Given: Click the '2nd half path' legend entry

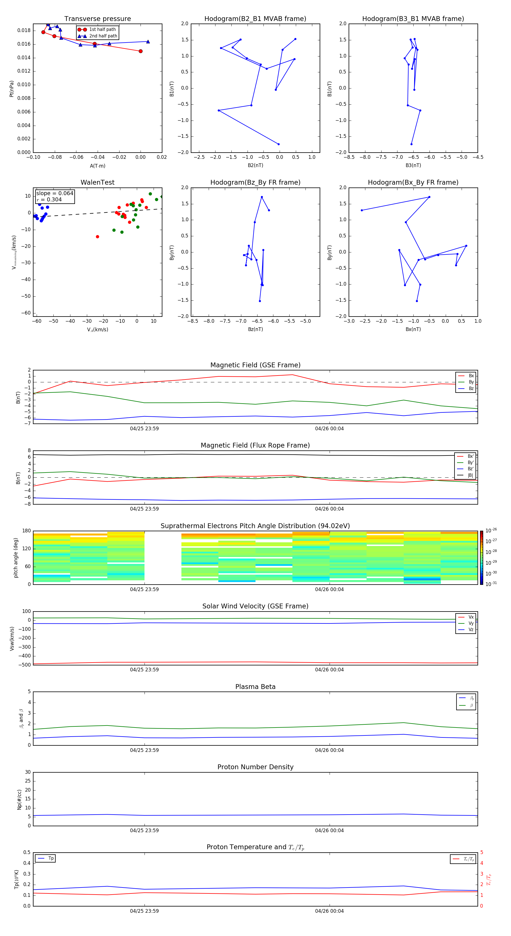Looking at the screenshot, I should [97, 36].
